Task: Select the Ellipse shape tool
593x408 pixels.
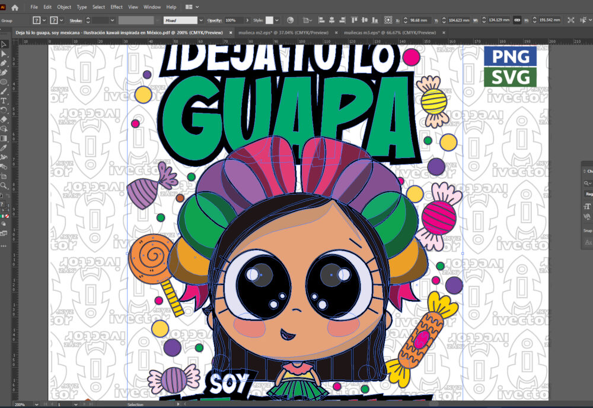Action: (4, 82)
